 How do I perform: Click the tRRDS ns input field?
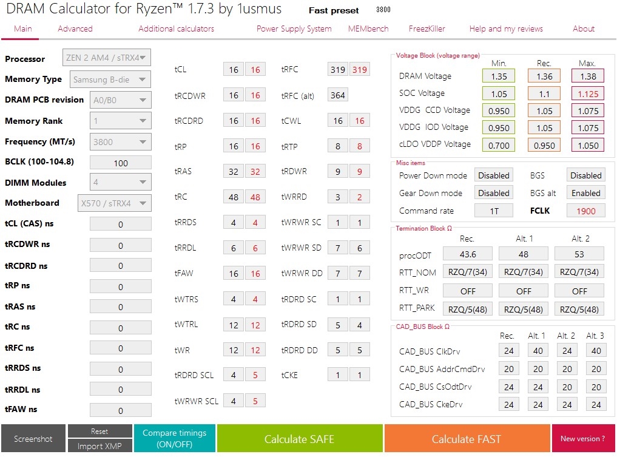tap(120, 369)
